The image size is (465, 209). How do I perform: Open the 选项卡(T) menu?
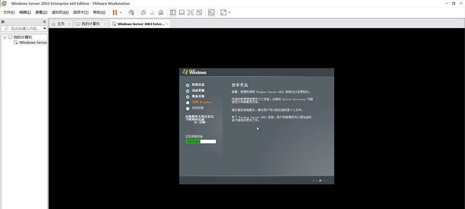tap(81, 13)
